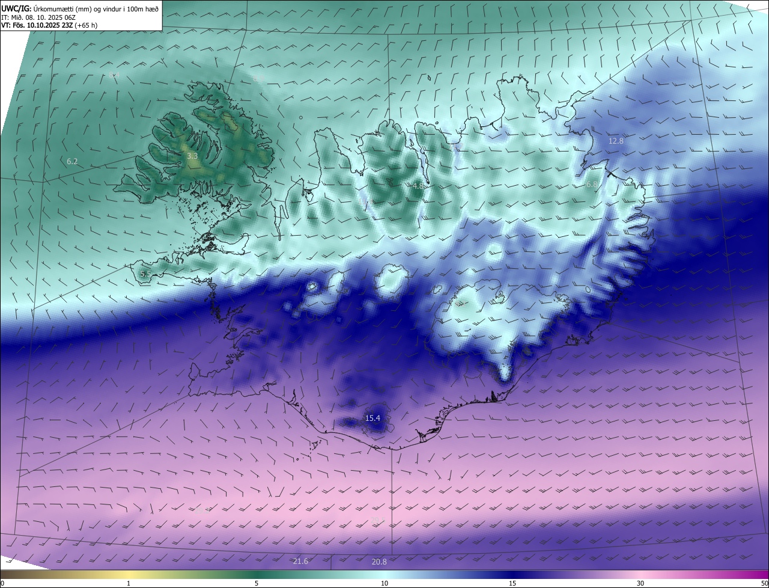The height and width of the screenshot is (588, 769).
Task: Click the color scale tick label '5'
Action: 257,583
